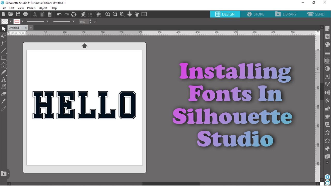
Task: Open the Help menu
Action: (54, 8)
